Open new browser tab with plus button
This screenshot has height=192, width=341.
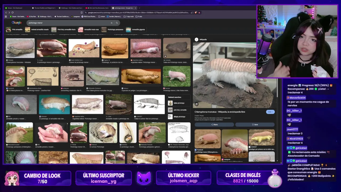pyautogui.click(x=139, y=8)
